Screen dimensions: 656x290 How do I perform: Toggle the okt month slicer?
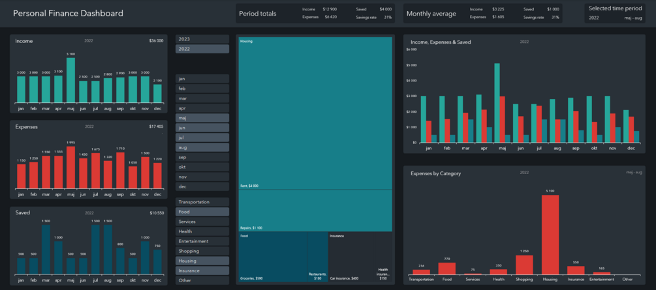tap(202, 167)
